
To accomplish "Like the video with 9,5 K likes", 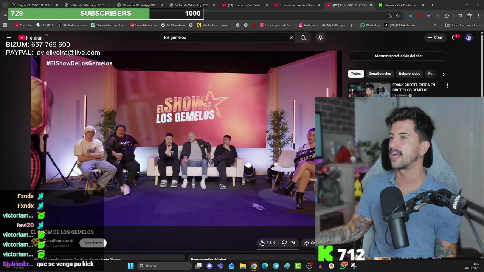I will click(x=267, y=243).
